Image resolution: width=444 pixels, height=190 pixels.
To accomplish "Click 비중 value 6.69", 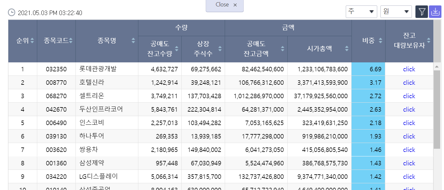I will 375,69.
